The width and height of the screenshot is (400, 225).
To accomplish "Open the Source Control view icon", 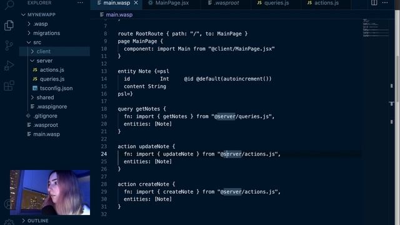I will tap(9, 46).
